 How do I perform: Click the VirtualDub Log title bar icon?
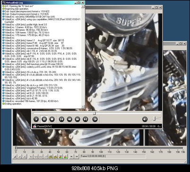[x=4, y=2]
